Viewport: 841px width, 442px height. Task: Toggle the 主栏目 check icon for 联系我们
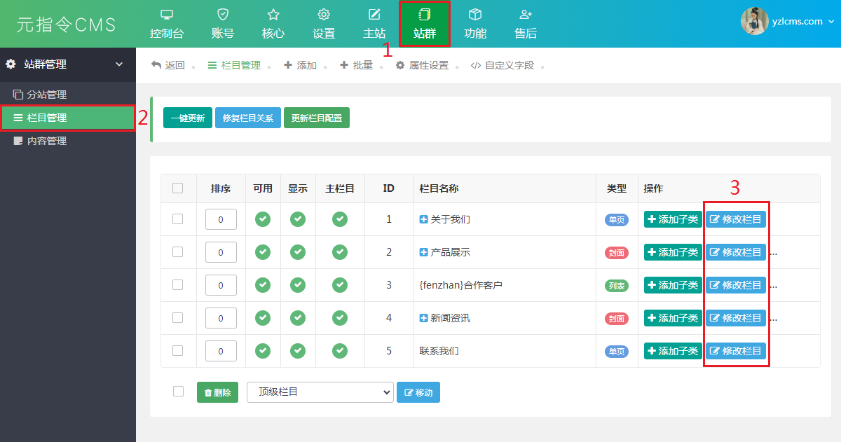340,351
